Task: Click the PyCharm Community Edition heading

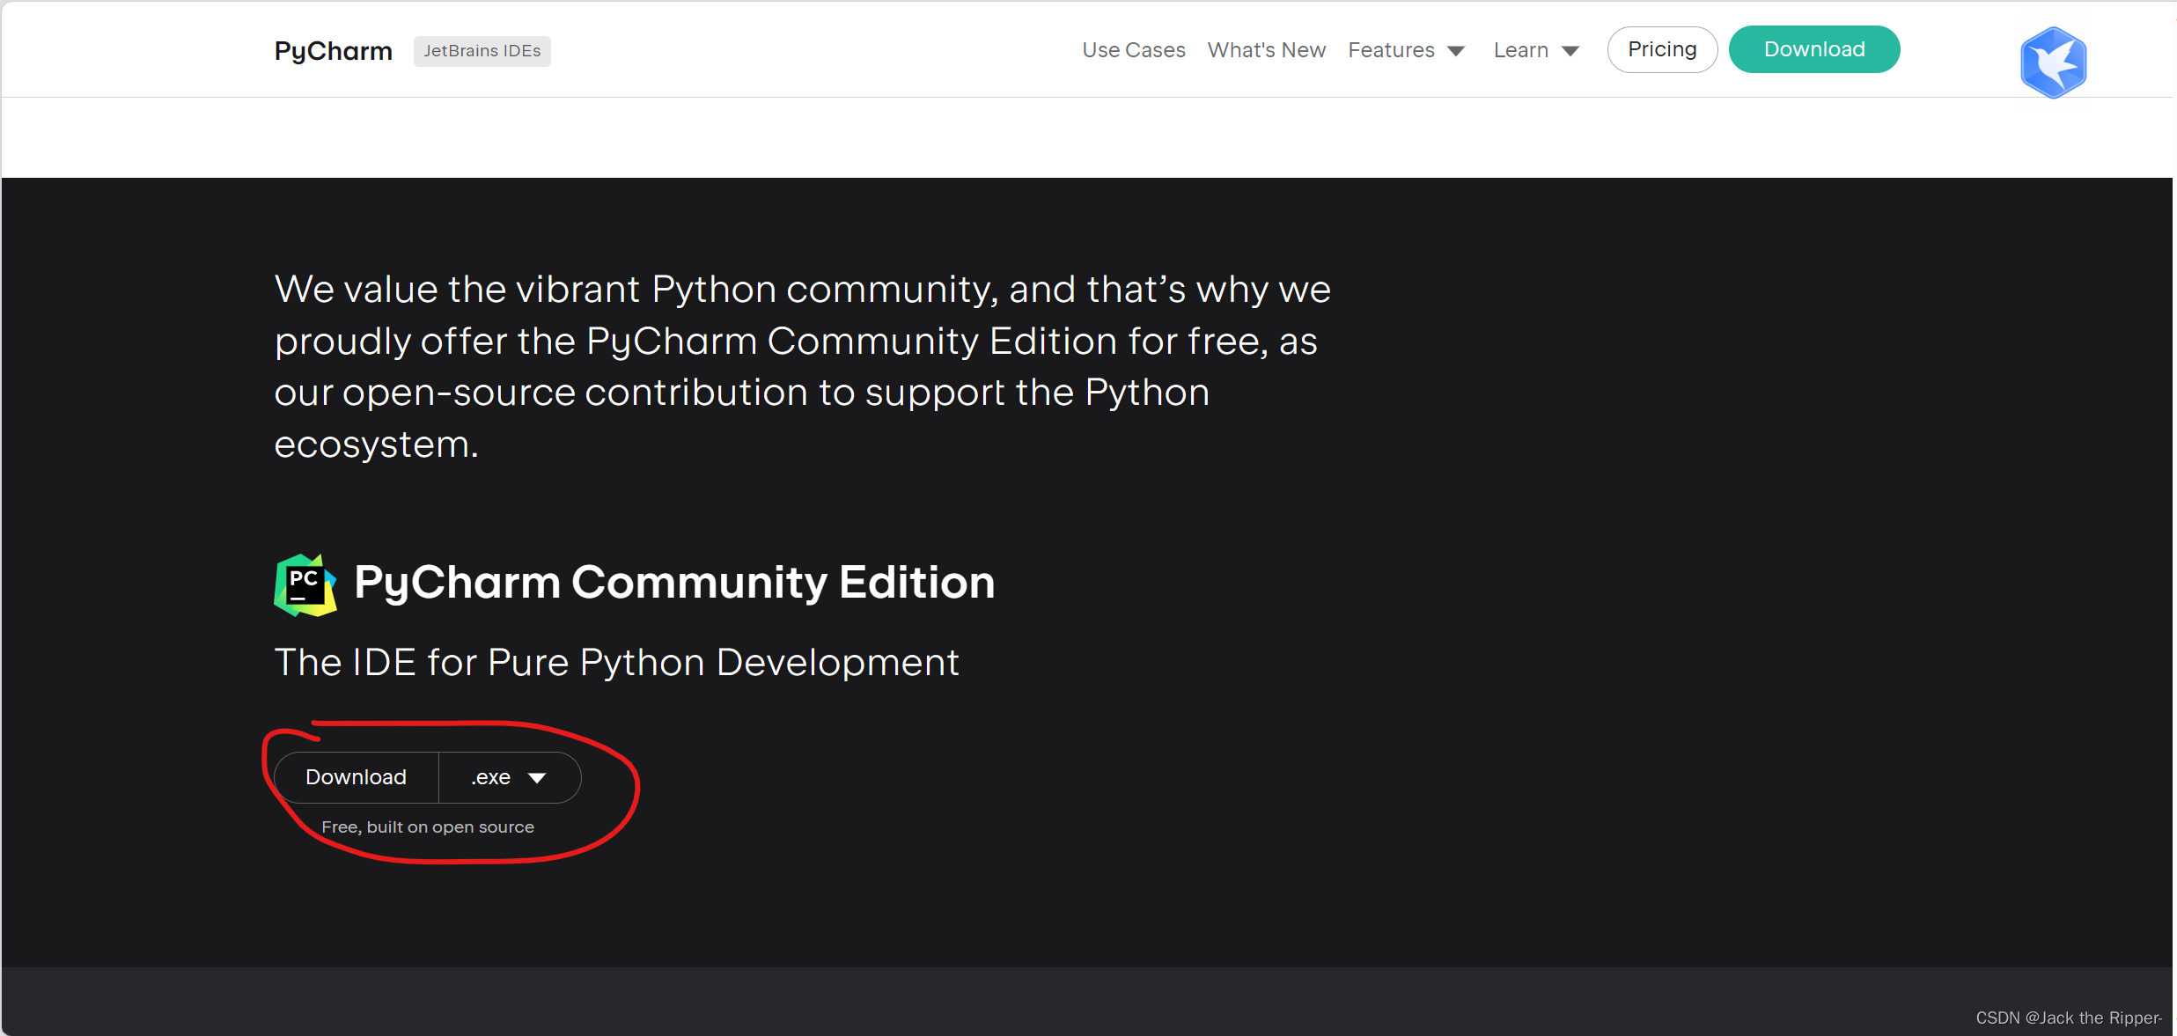Action: tap(673, 583)
